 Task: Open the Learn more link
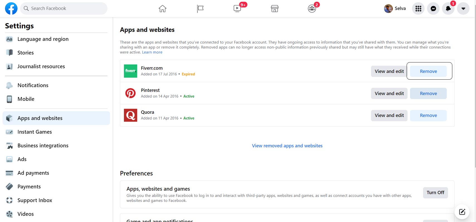[x=152, y=52]
